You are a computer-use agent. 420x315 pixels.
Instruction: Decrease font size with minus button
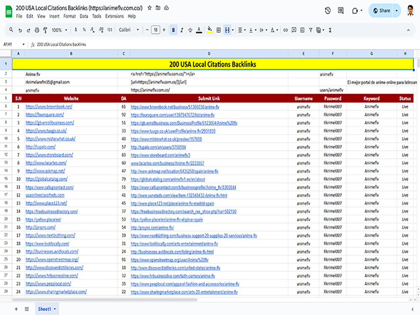[x=147, y=30]
